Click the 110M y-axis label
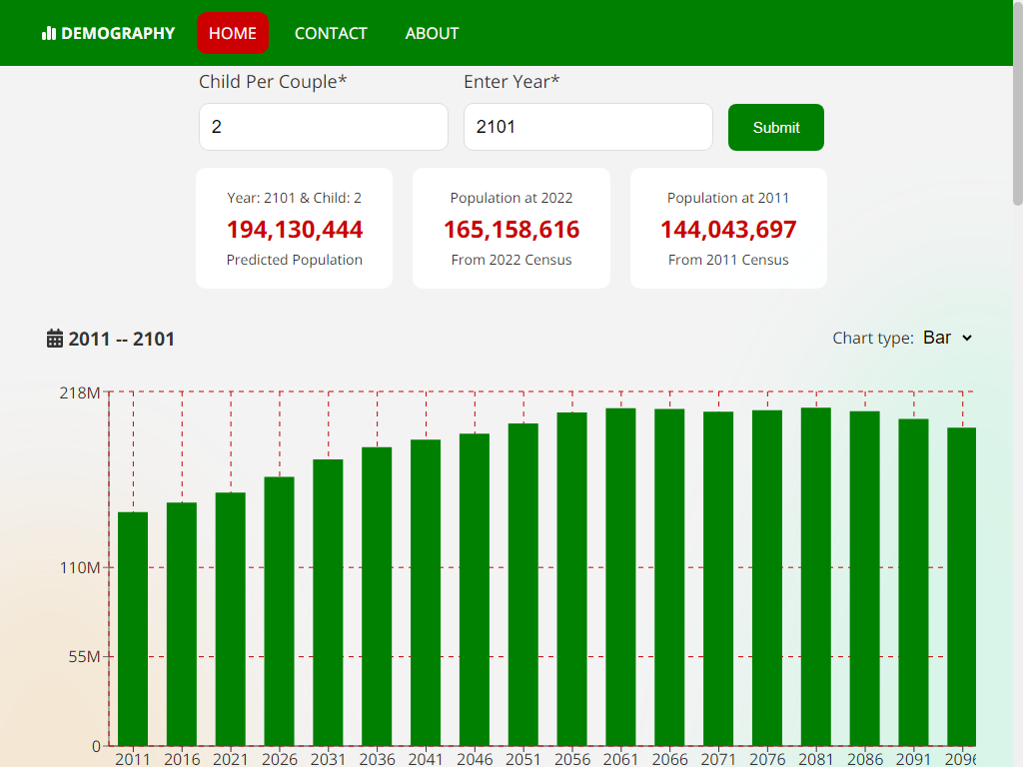This screenshot has height=767, width=1023. coord(80,568)
